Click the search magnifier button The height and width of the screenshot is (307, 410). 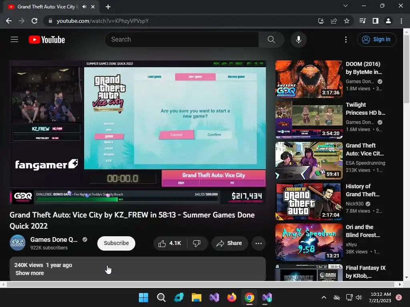click(271, 40)
